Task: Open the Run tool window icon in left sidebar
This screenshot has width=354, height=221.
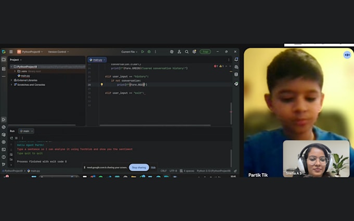Action: 4,120
